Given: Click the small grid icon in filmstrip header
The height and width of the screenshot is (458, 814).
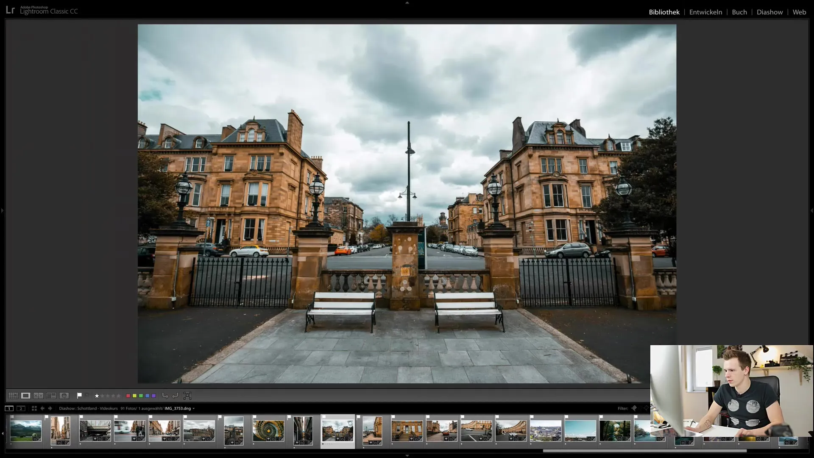Looking at the screenshot, I should coord(34,408).
